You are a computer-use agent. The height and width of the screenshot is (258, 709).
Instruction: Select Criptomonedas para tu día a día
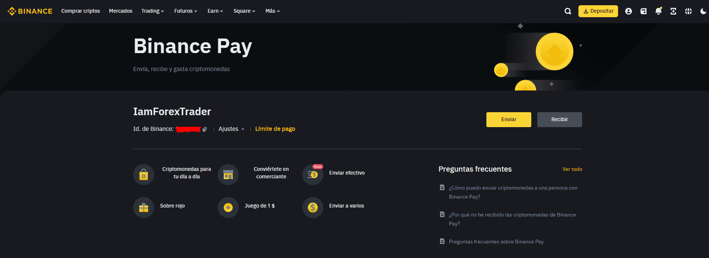coord(187,173)
